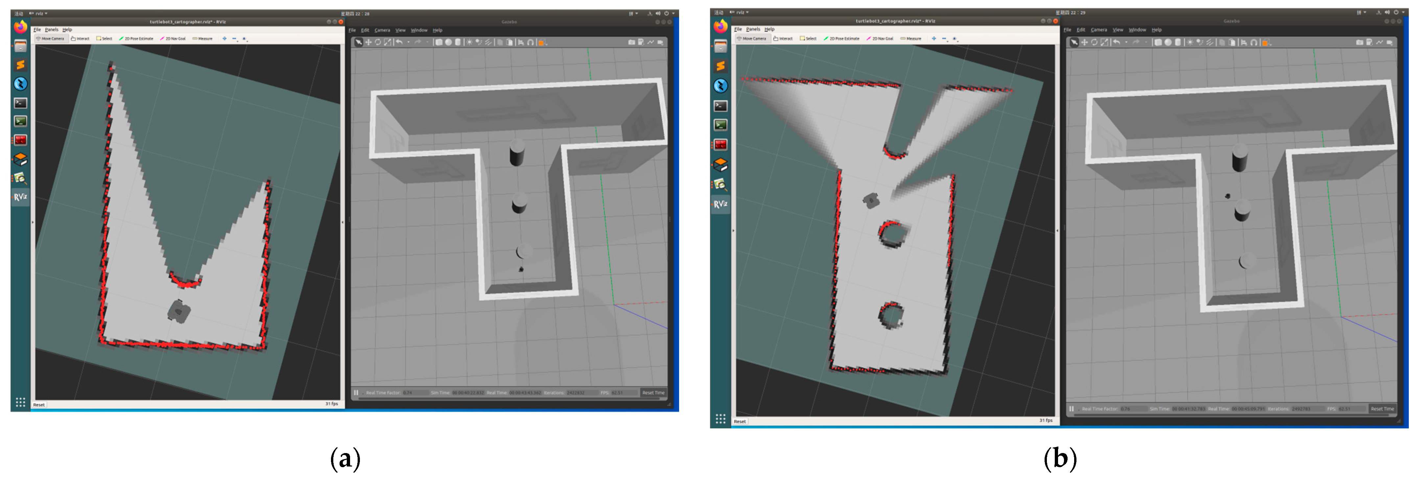Pause simulation in Gazebo screenshot (a)

tap(356, 392)
